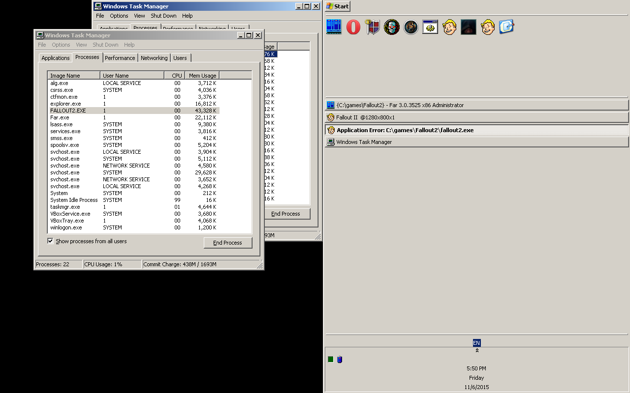Select the VBoxTray.exe process row
630x393 pixels.
click(133, 221)
